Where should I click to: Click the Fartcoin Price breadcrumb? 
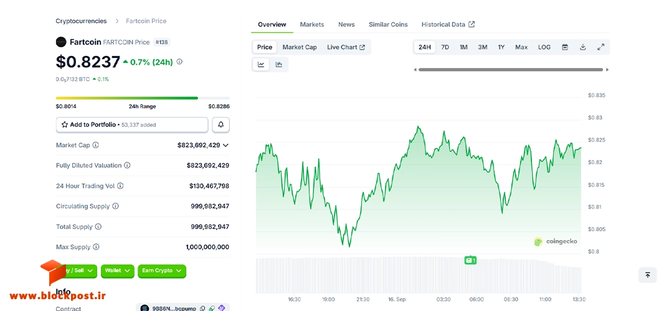pos(146,21)
